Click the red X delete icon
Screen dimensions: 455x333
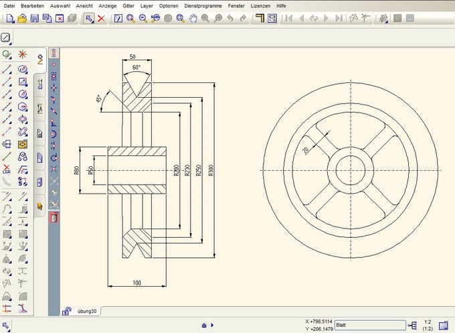point(101,19)
